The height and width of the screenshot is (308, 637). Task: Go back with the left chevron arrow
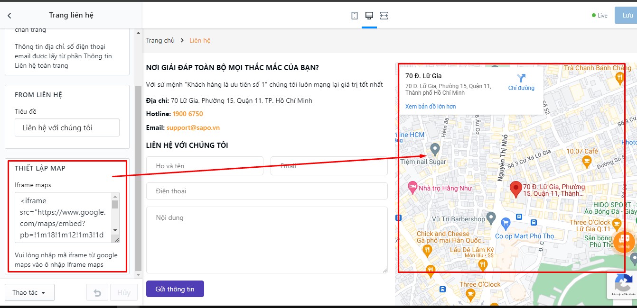pos(9,15)
